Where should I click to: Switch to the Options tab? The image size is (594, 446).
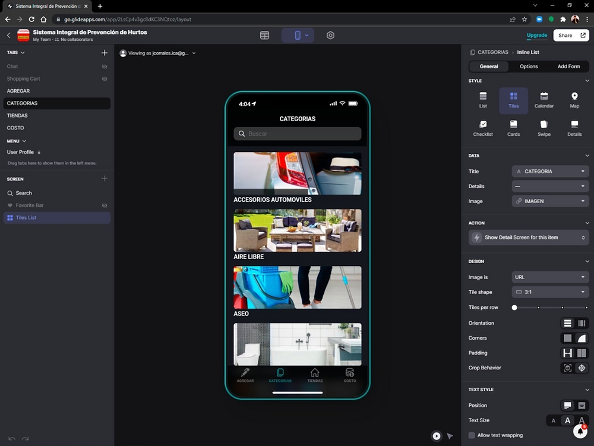pyautogui.click(x=529, y=67)
